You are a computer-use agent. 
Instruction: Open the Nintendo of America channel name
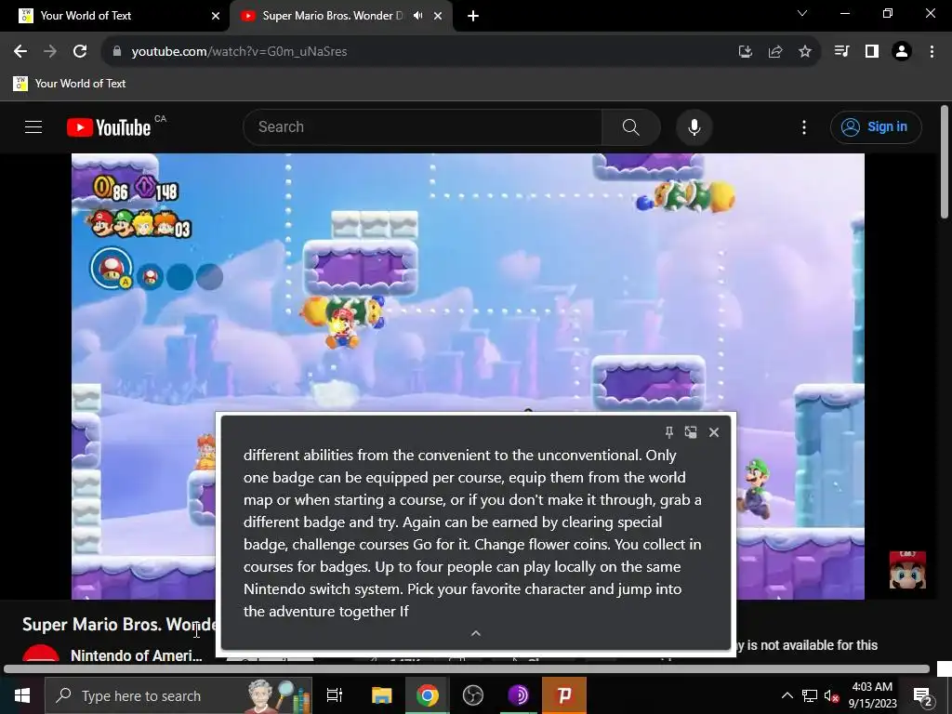coord(136,655)
